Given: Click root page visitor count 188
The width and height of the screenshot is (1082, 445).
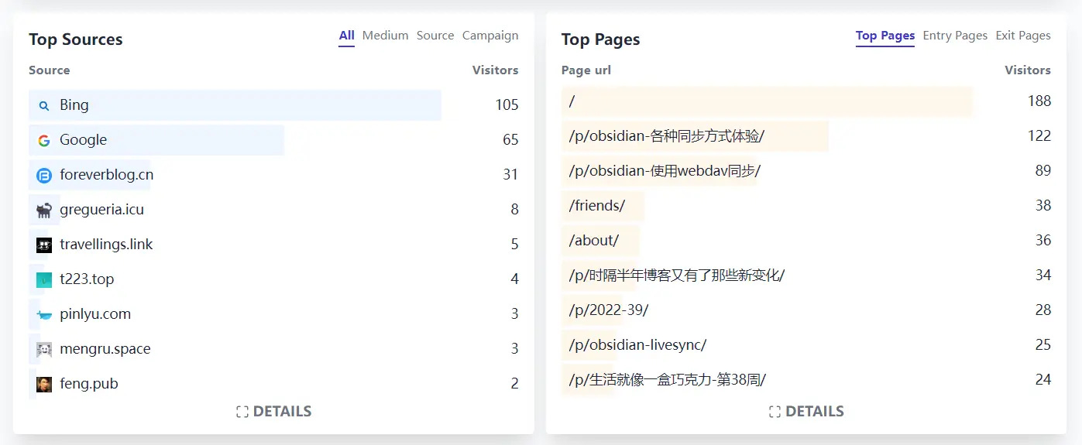Looking at the screenshot, I should 1039,101.
